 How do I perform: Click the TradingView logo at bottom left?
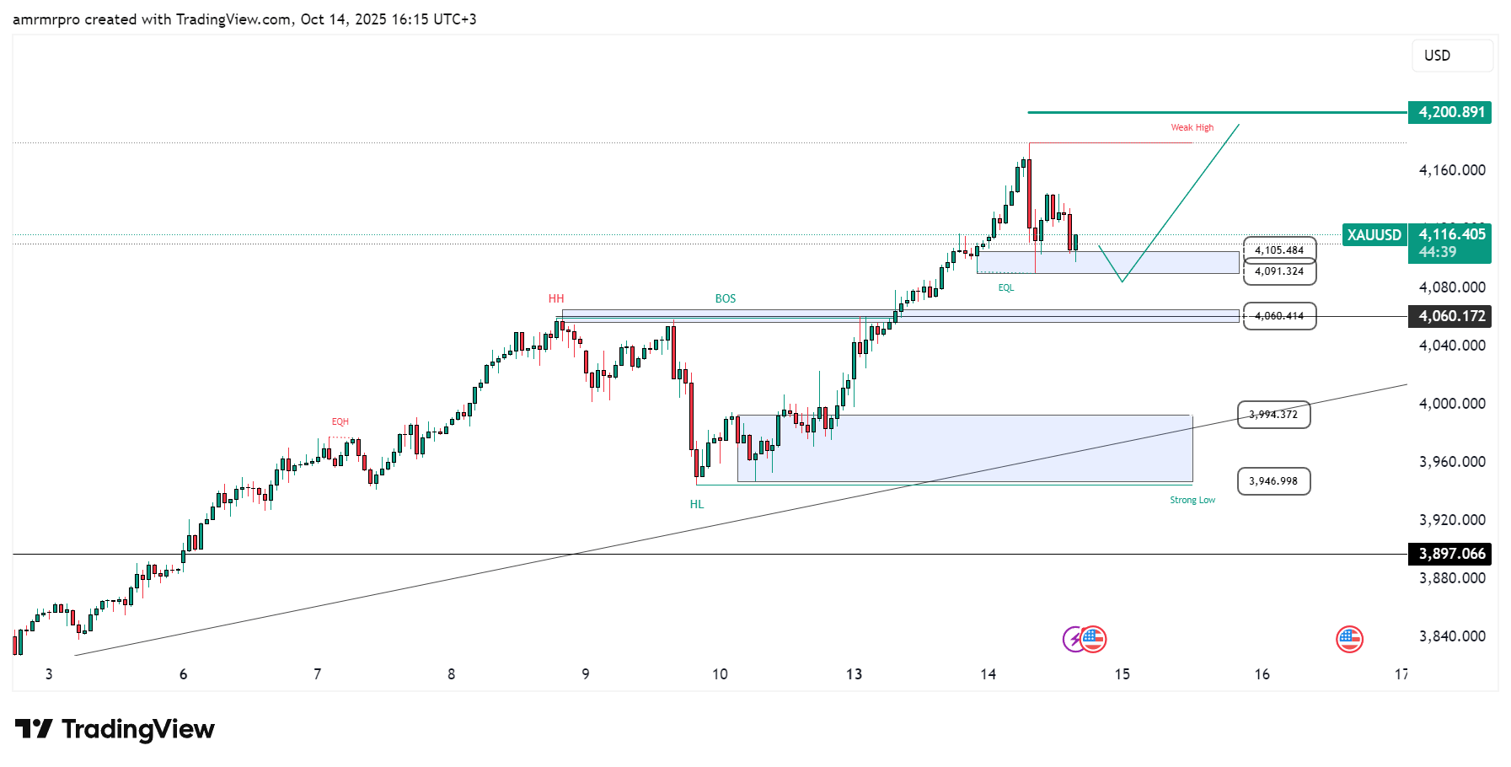(115, 729)
